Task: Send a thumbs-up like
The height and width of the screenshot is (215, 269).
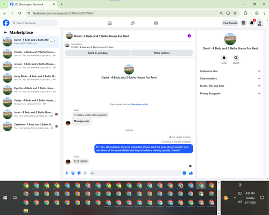Action: pyautogui.click(x=191, y=173)
